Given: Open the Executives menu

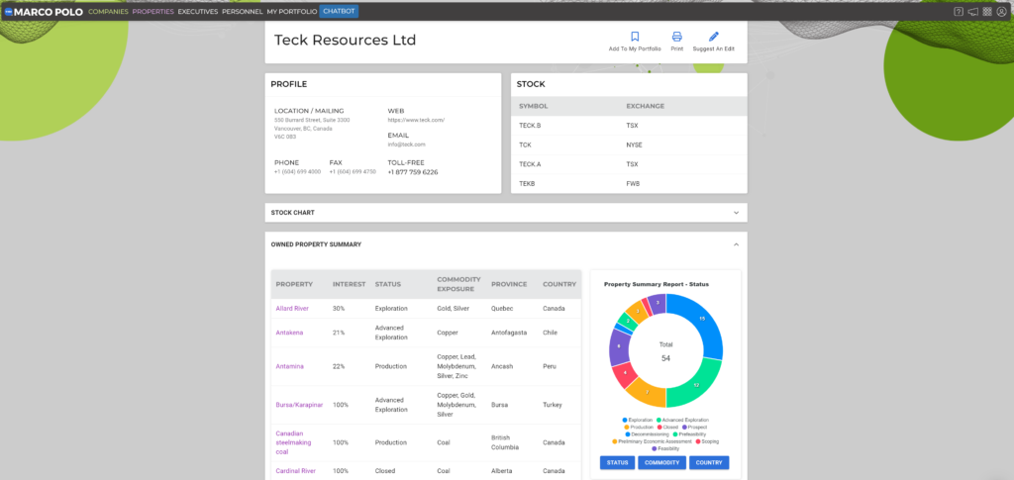Looking at the screenshot, I should click(198, 12).
